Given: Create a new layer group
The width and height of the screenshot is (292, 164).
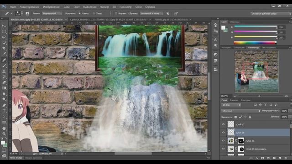Looking at the screenshot, I should coord(274,158).
